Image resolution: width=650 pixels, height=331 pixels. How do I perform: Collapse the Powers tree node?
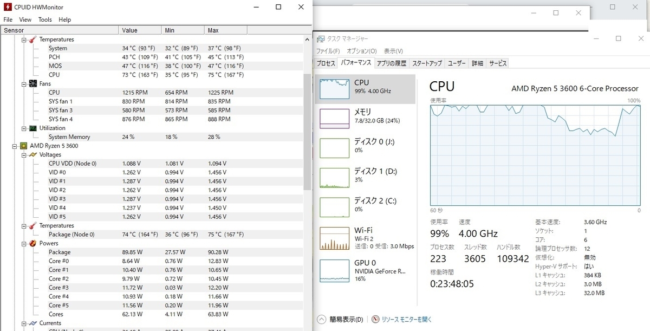pos(24,244)
